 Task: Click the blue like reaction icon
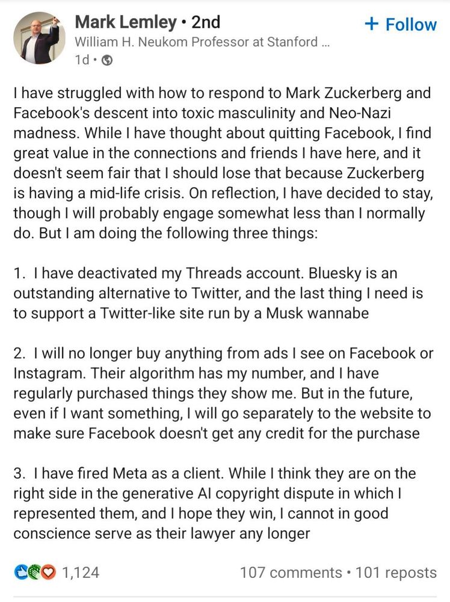[x=20, y=572]
